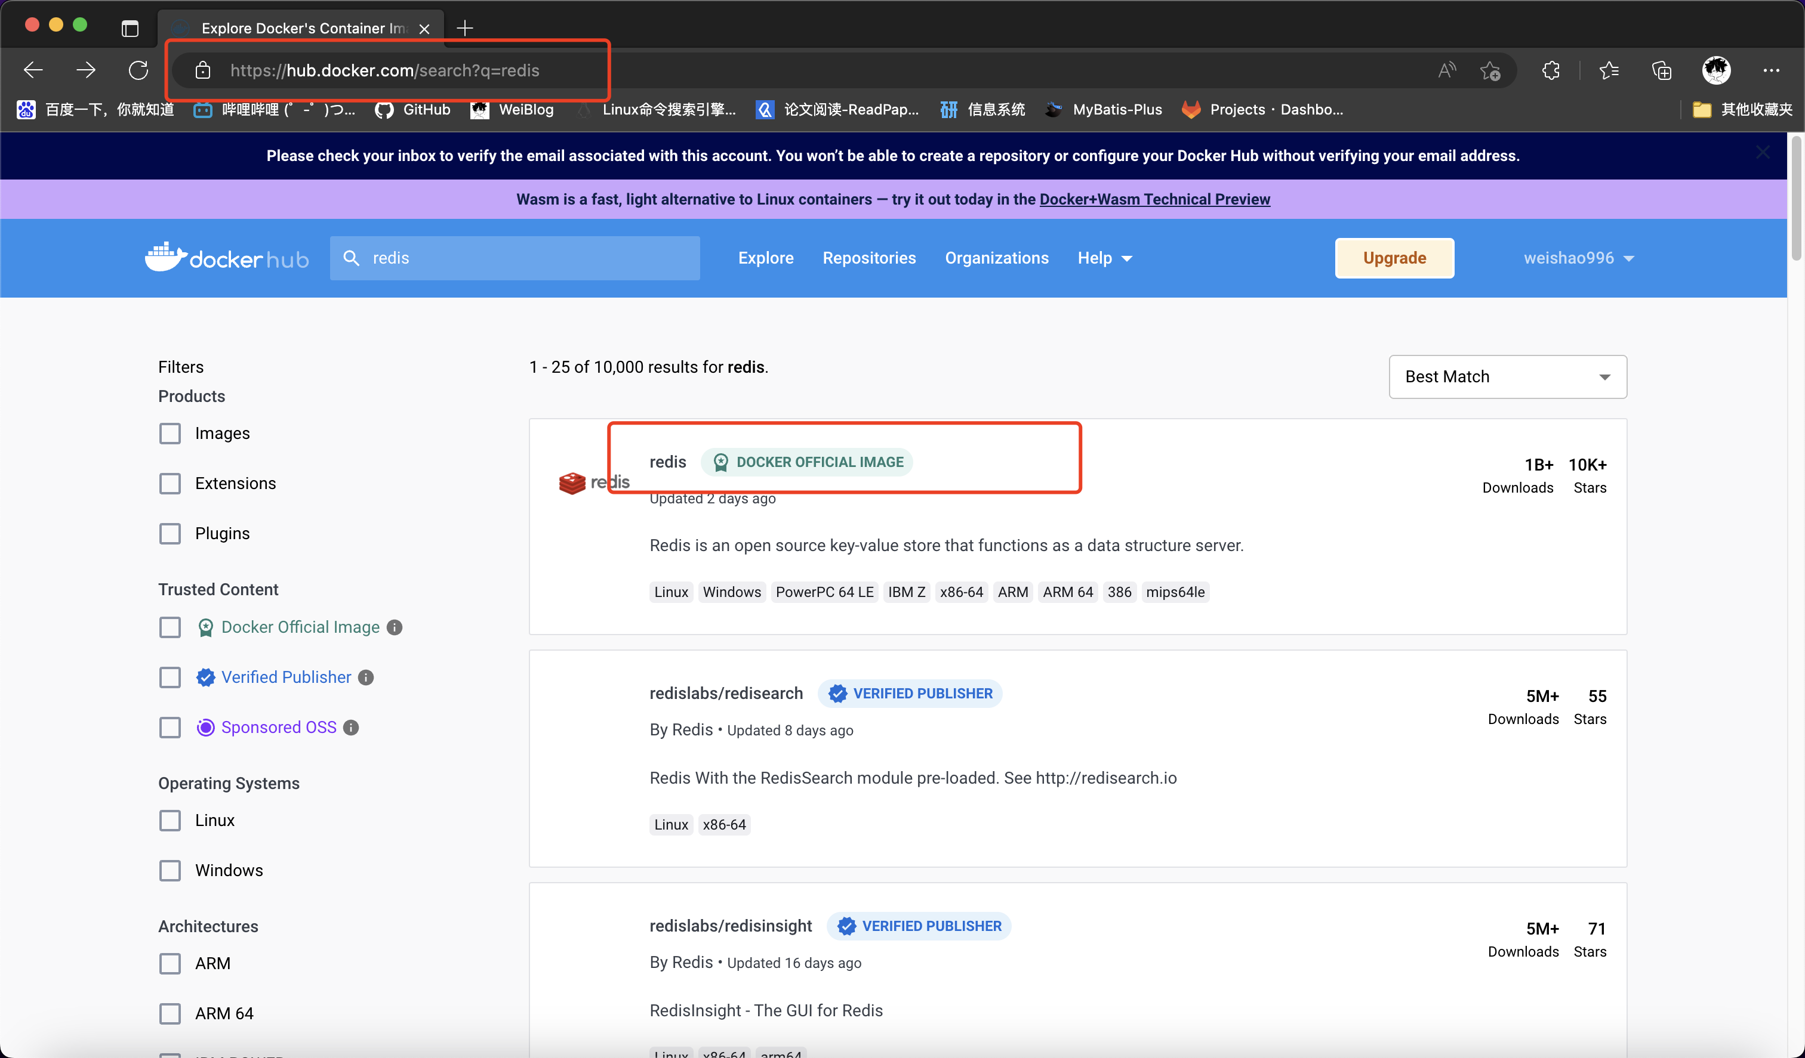Click info icon beside Docker Official Image filter
The image size is (1805, 1058).
point(395,627)
